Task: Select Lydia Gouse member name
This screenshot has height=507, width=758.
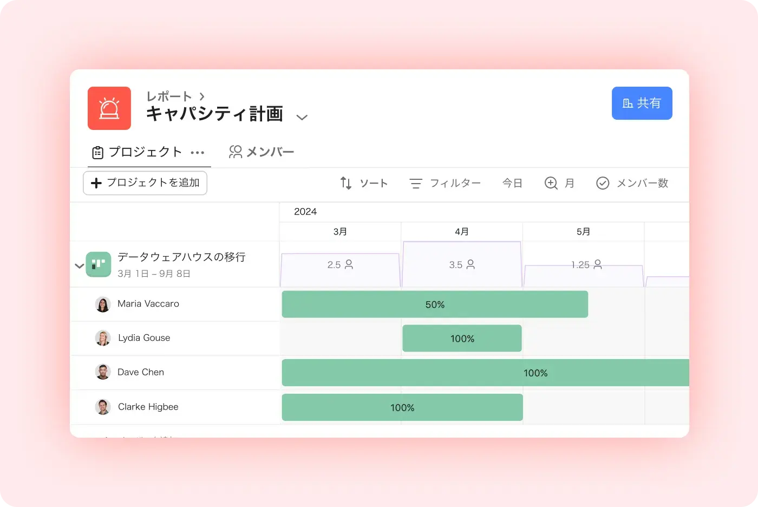Action: click(144, 338)
